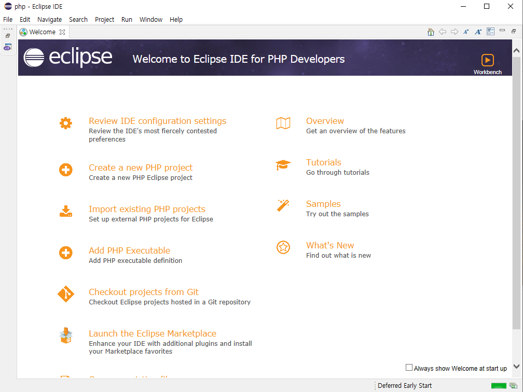
Task: Click the Marketplace box icon
Action: click(66, 335)
